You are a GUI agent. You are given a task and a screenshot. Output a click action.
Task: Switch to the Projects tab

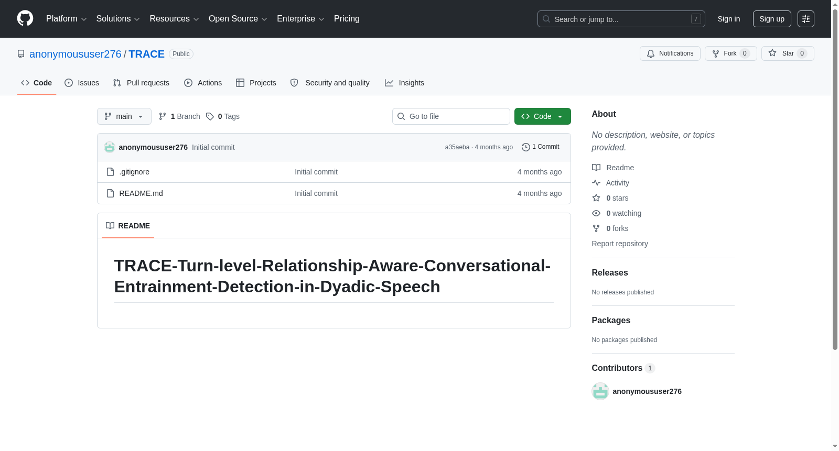pos(256,83)
